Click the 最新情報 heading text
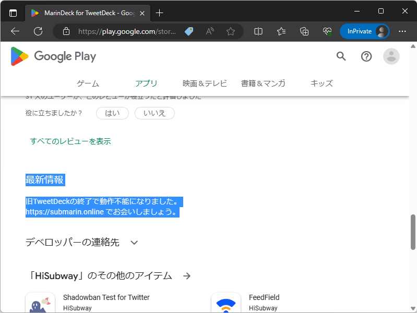Image resolution: width=417 pixels, height=313 pixels. click(45, 180)
